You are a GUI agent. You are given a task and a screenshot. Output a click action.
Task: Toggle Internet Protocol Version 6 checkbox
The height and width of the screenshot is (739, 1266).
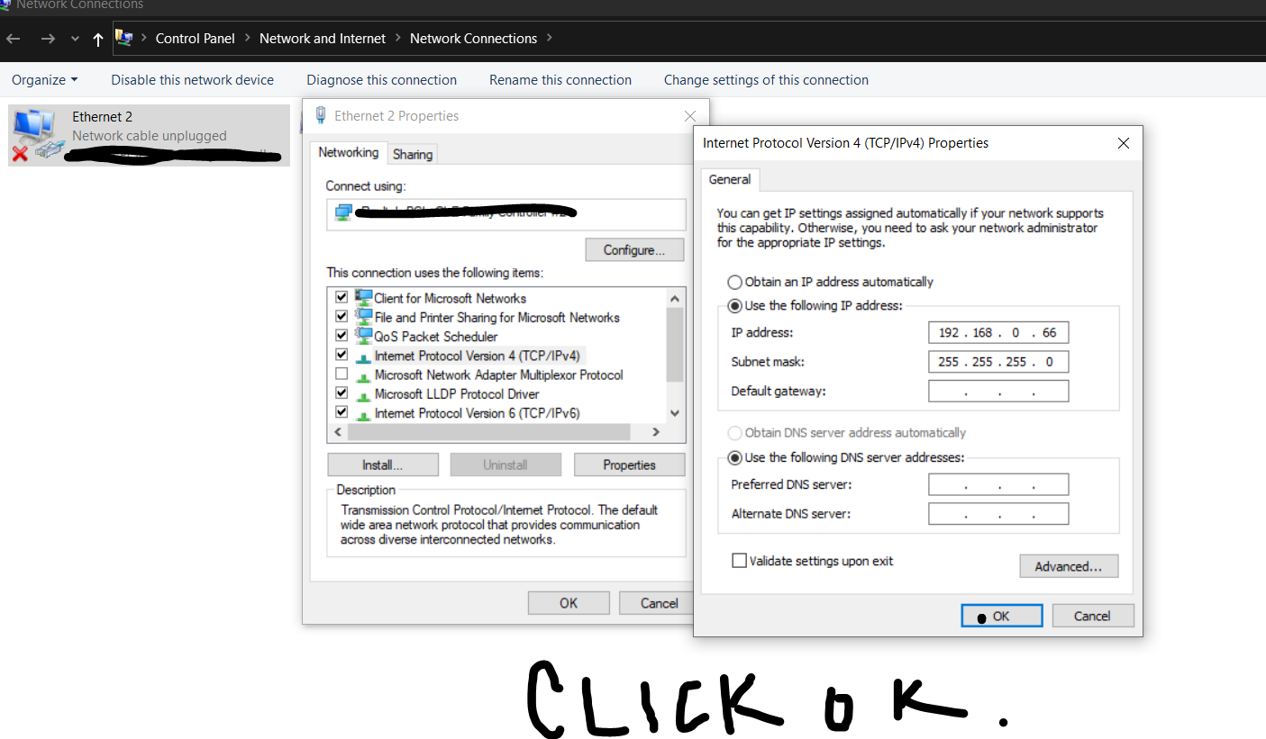342,412
